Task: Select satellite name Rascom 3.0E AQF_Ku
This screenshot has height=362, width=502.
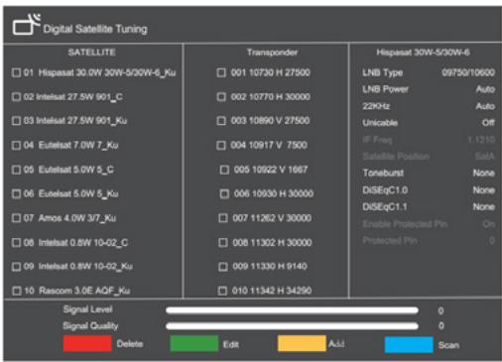Action: click(x=84, y=291)
